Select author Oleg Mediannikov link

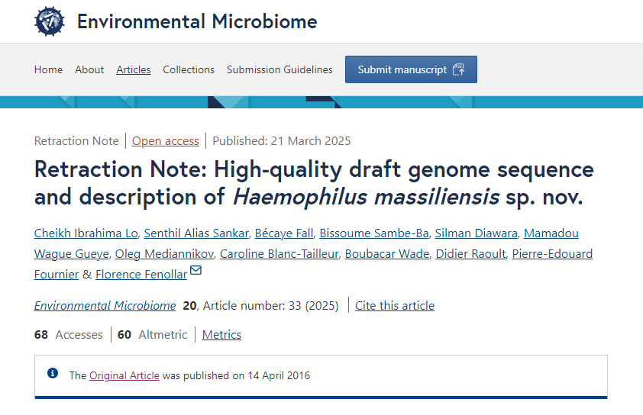click(x=164, y=253)
